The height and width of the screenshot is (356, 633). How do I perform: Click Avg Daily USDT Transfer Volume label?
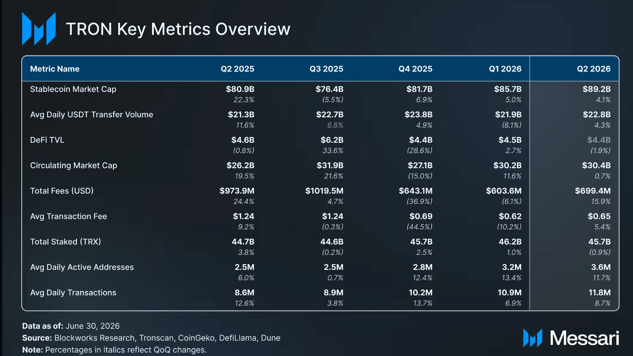(x=92, y=115)
